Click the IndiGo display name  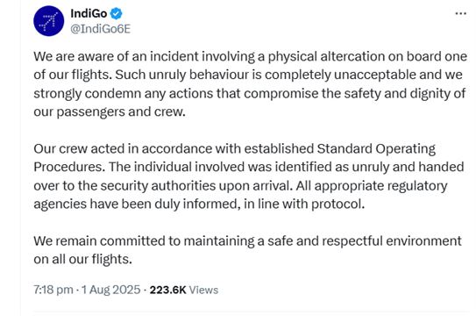(89, 13)
